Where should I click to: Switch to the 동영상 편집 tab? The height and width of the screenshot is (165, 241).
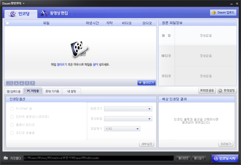[x=54, y=13]
